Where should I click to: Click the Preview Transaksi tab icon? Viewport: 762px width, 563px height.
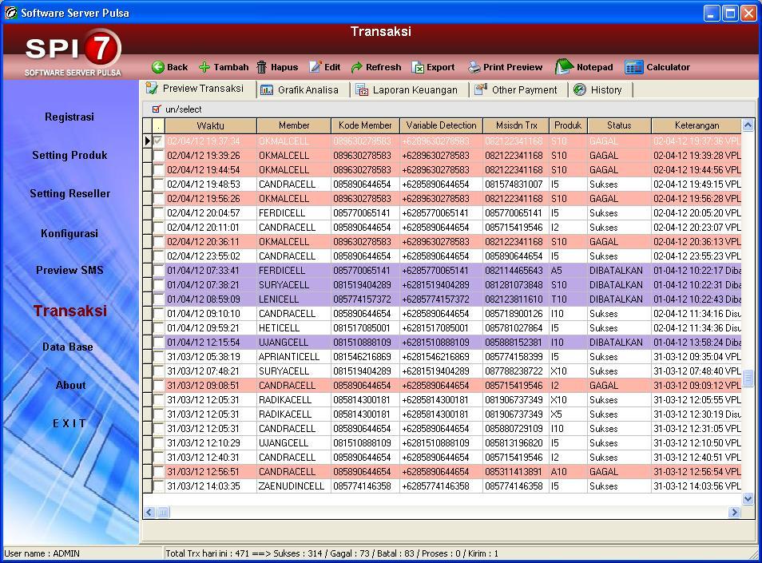tap(152, 89)
